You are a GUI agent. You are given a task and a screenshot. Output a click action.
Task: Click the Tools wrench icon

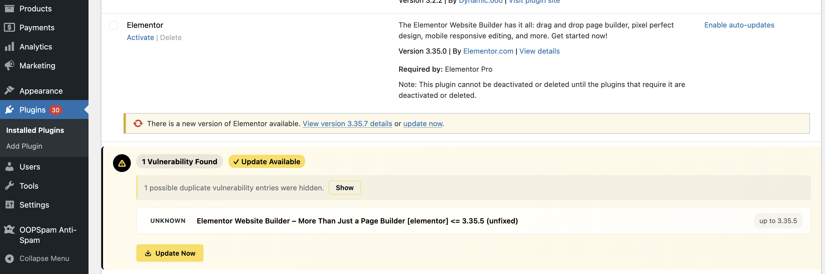coord(9,186)
